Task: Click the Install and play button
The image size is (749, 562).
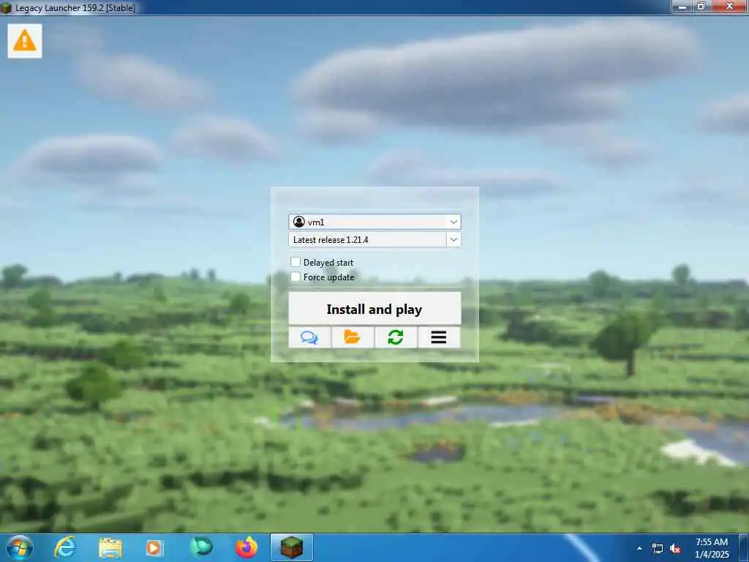Action: (374, 309)
